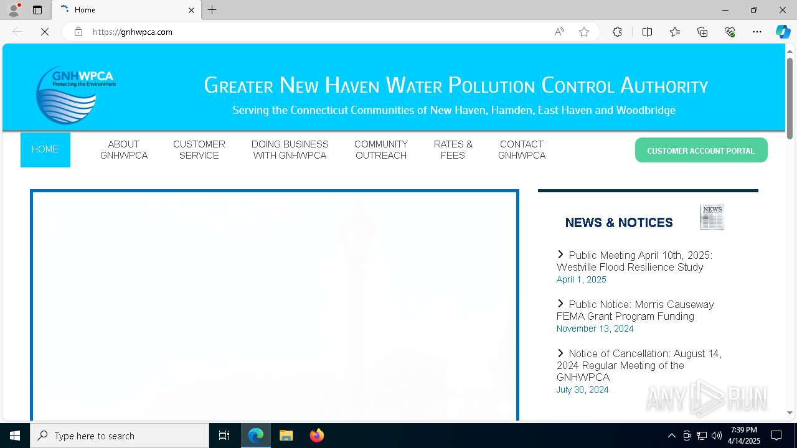The image size is (797, 448).
Task: Click the November 13, 2024 date
Action: (x=595, y=329)
